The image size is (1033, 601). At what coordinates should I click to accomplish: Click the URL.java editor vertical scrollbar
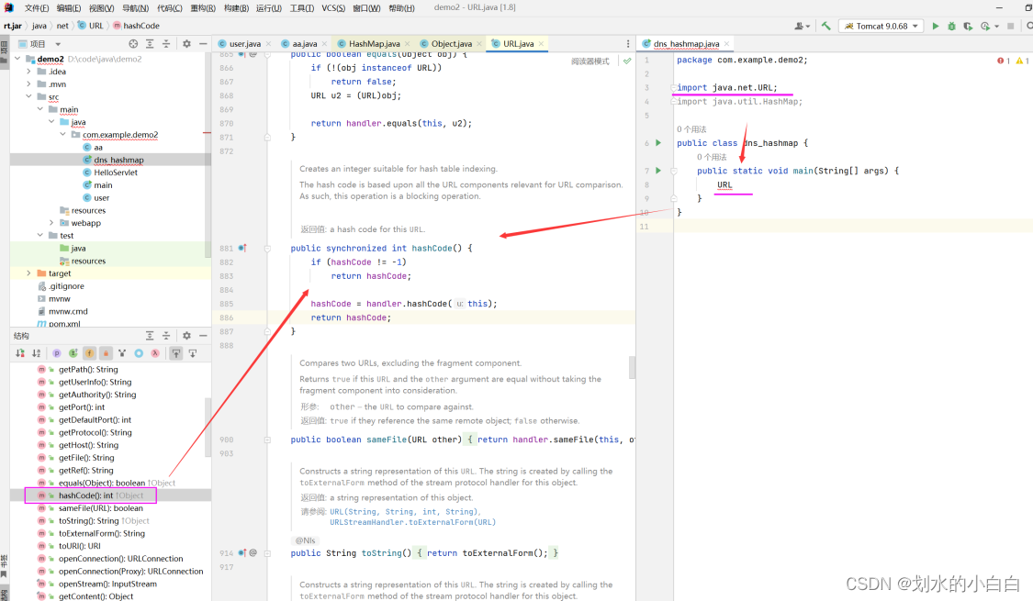pyautogui.click(x=632, y=367)
